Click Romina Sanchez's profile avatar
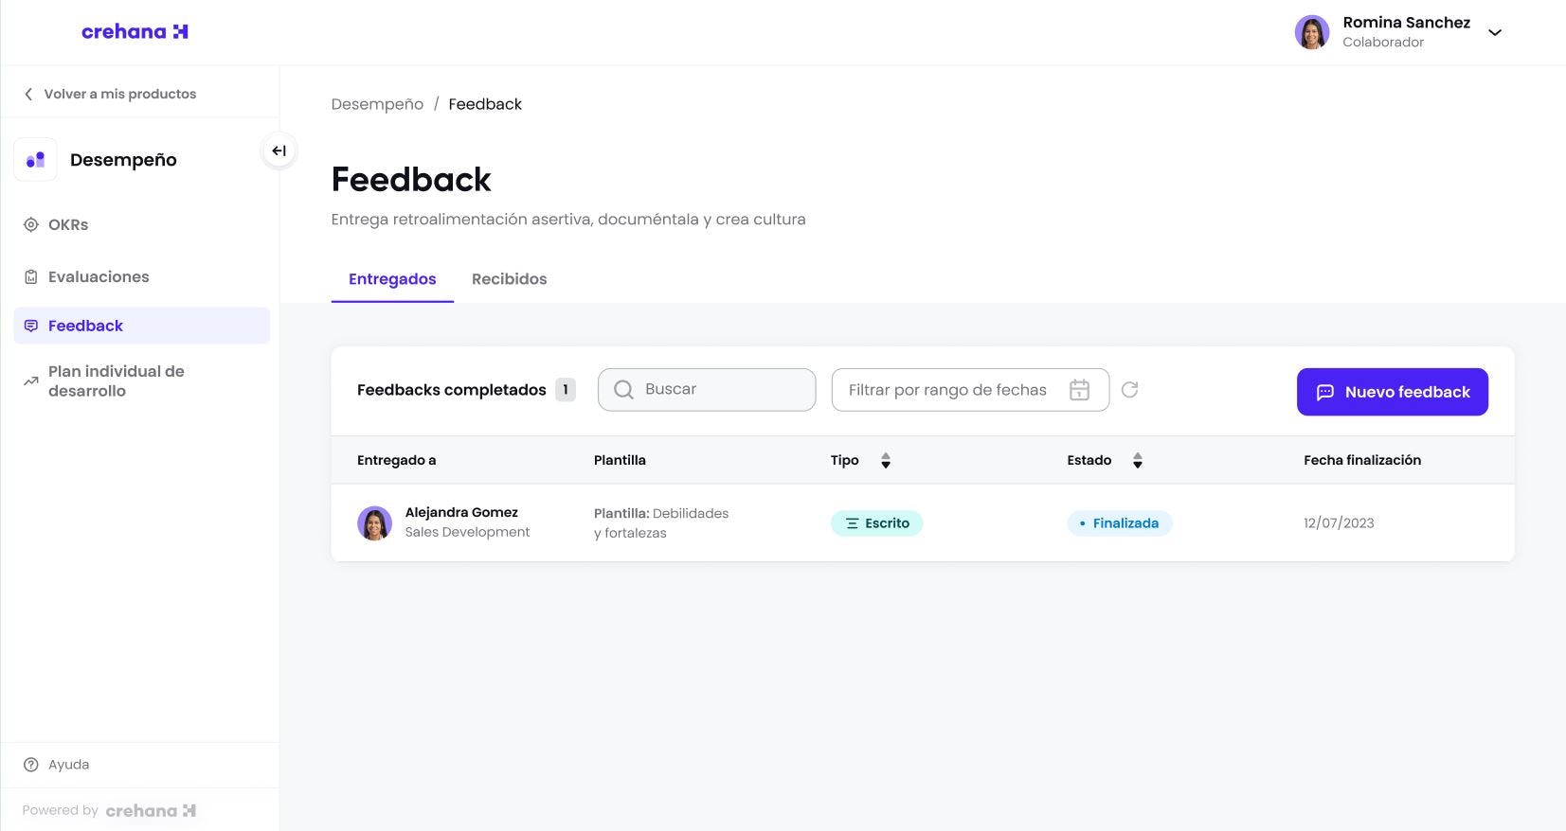The height and width of the screenshot is (831, 1566). click(1311, 32)
